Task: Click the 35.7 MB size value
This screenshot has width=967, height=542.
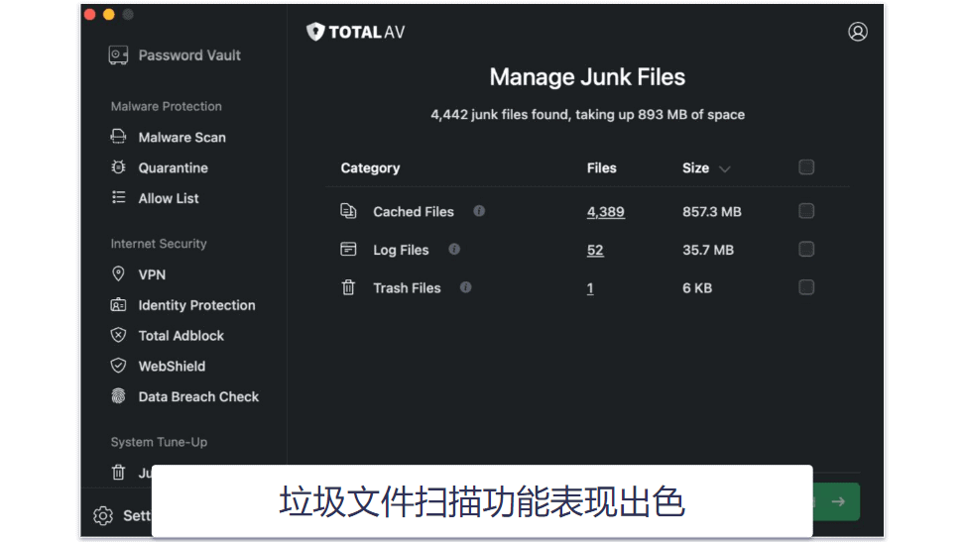Action: pyautogui.click(x=708, y=250)
